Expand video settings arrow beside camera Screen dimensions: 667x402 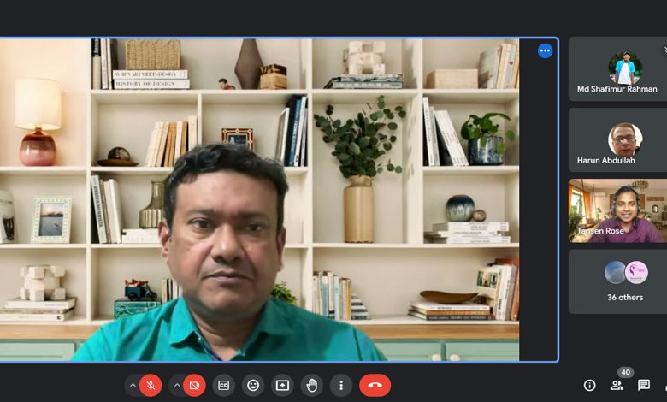pyautogui.click(x=176, y=386)
